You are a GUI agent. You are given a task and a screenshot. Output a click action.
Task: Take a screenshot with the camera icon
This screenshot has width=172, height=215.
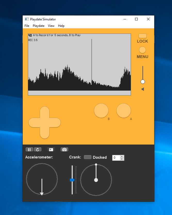point(64,150)
